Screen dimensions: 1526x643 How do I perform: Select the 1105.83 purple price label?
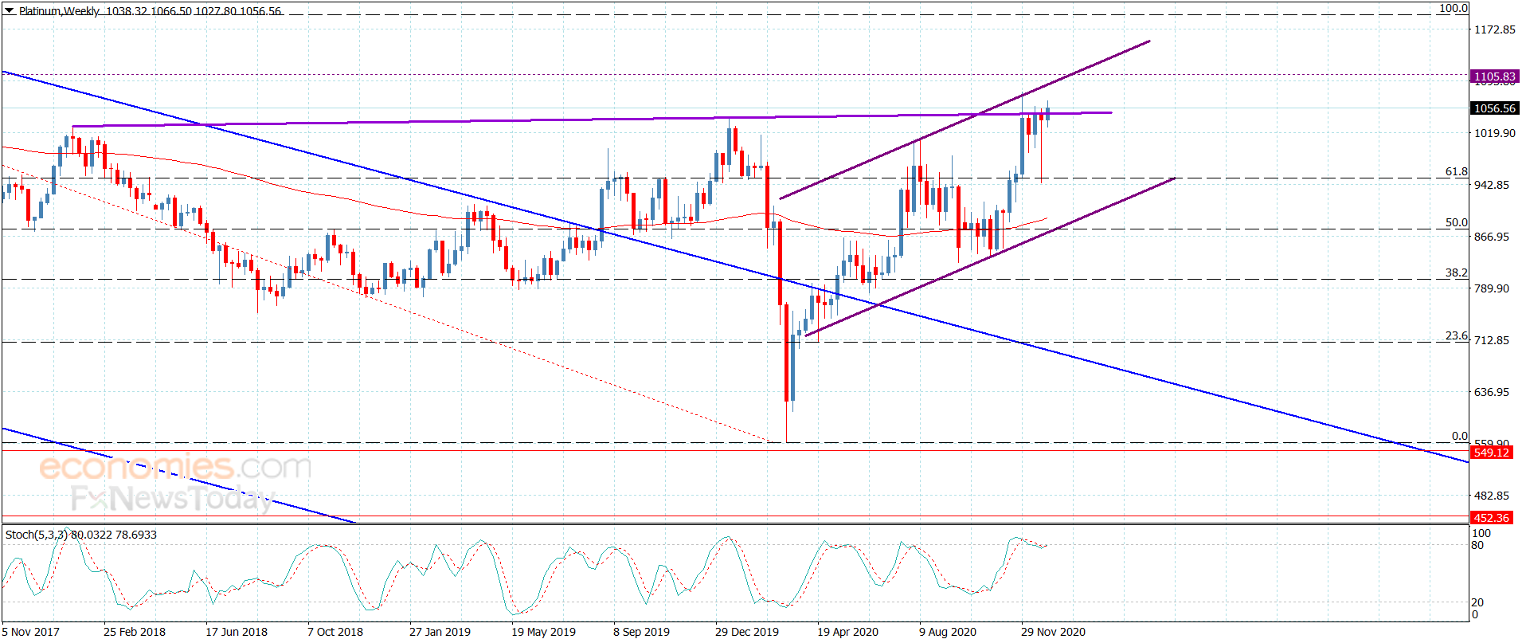click(1495, 76)
